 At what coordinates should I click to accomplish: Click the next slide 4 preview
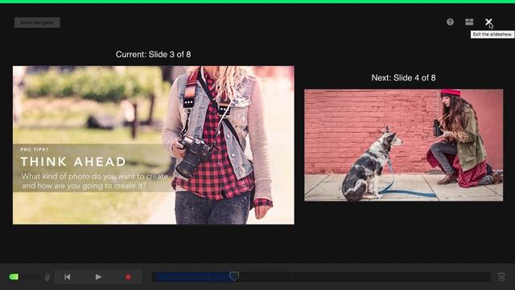click(x=404, y=145)
